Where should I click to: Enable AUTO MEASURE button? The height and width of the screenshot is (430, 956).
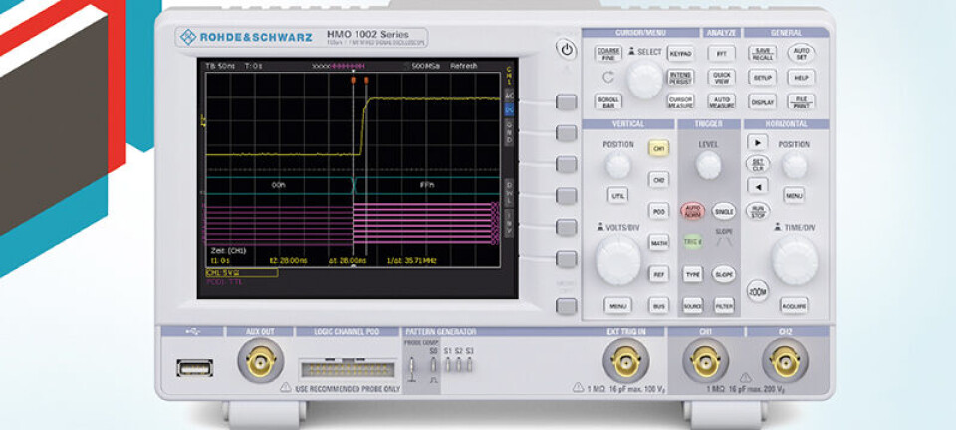721,102
